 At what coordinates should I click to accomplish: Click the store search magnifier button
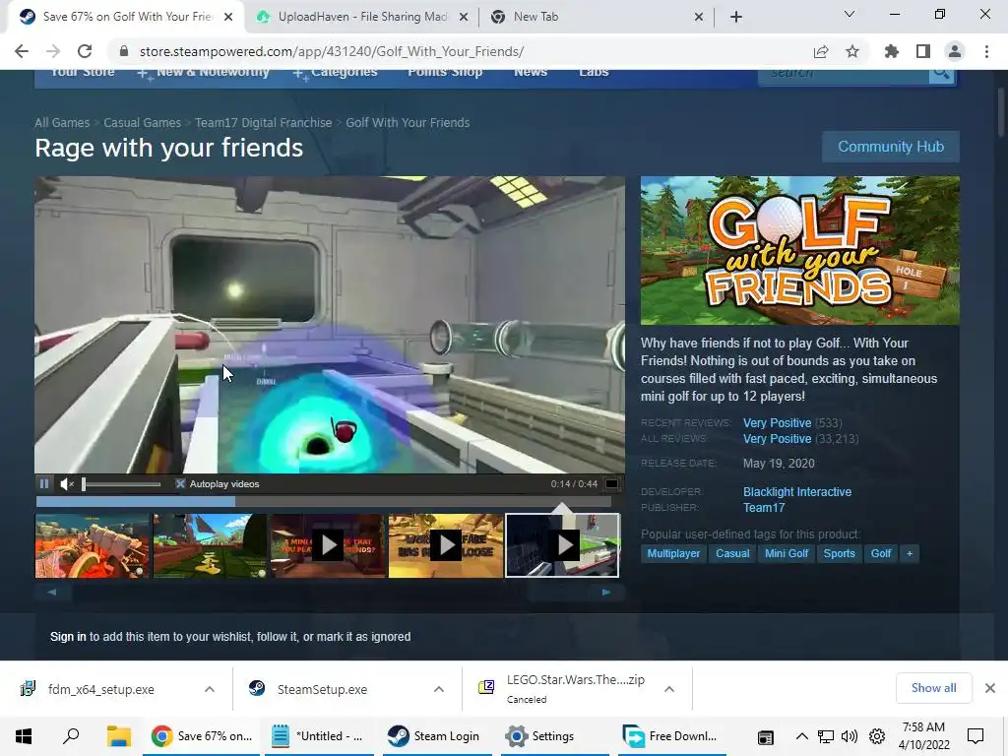tap(941, 73)
